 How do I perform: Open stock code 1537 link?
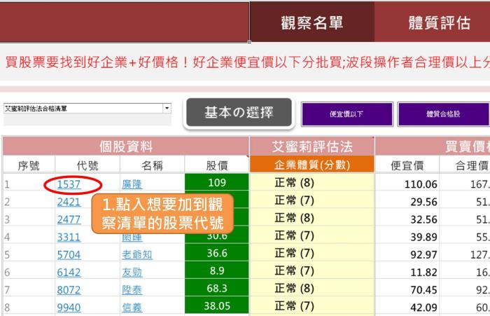click(69, 184)
